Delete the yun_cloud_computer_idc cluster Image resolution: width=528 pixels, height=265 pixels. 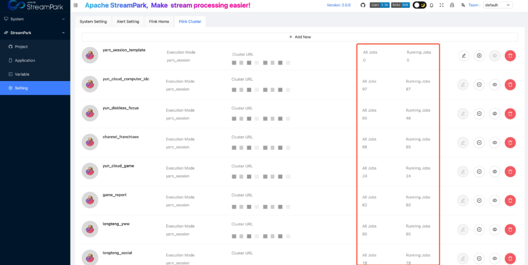pyautogui.click(x=510, y=84)
